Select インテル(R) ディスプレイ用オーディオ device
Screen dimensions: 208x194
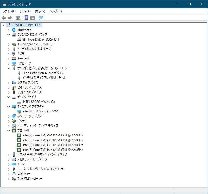44,78
